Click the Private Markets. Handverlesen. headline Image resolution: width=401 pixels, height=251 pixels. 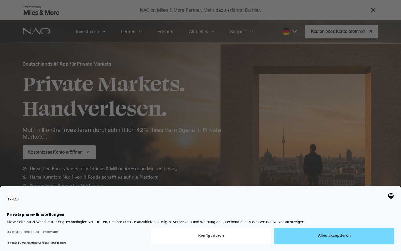click(x=104, y=96)
